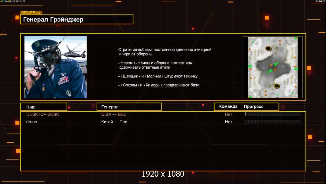Click team value Нет for druce
Viewport: 326px width, 184px height.
(228, 122)
